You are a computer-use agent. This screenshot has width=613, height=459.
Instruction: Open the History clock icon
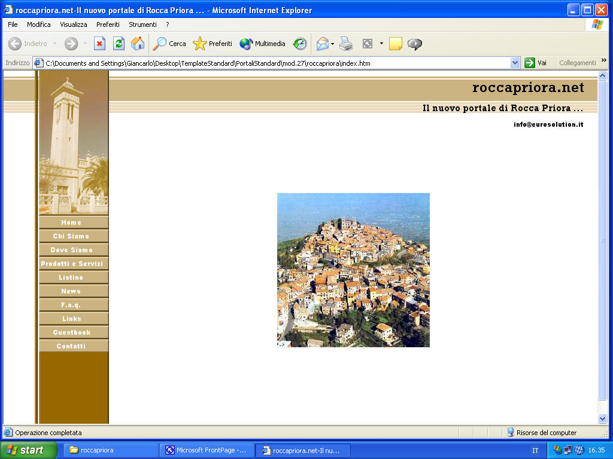click(300, 44)
